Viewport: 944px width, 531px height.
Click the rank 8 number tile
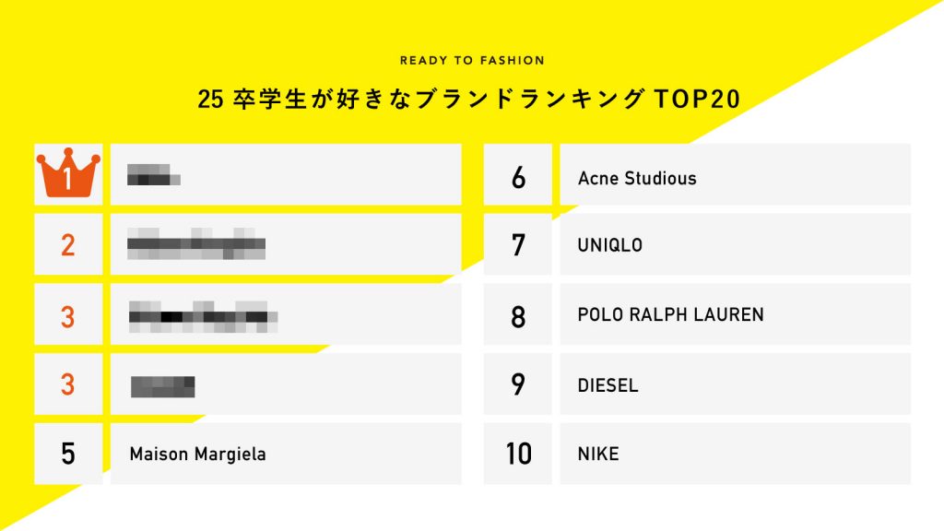click(x=518, y=315)
